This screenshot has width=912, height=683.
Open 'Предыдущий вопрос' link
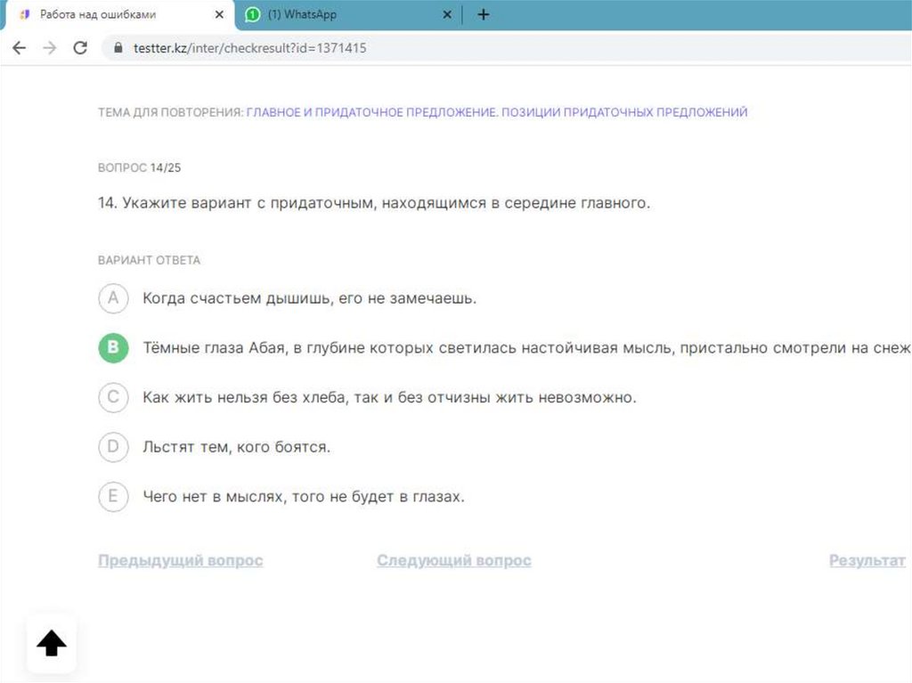(x=180, y=560)
